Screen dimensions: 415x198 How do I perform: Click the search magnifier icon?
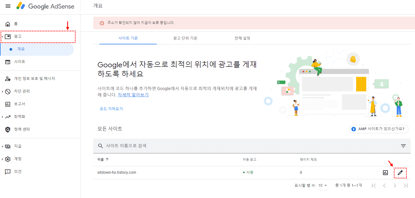click(100, 146)
